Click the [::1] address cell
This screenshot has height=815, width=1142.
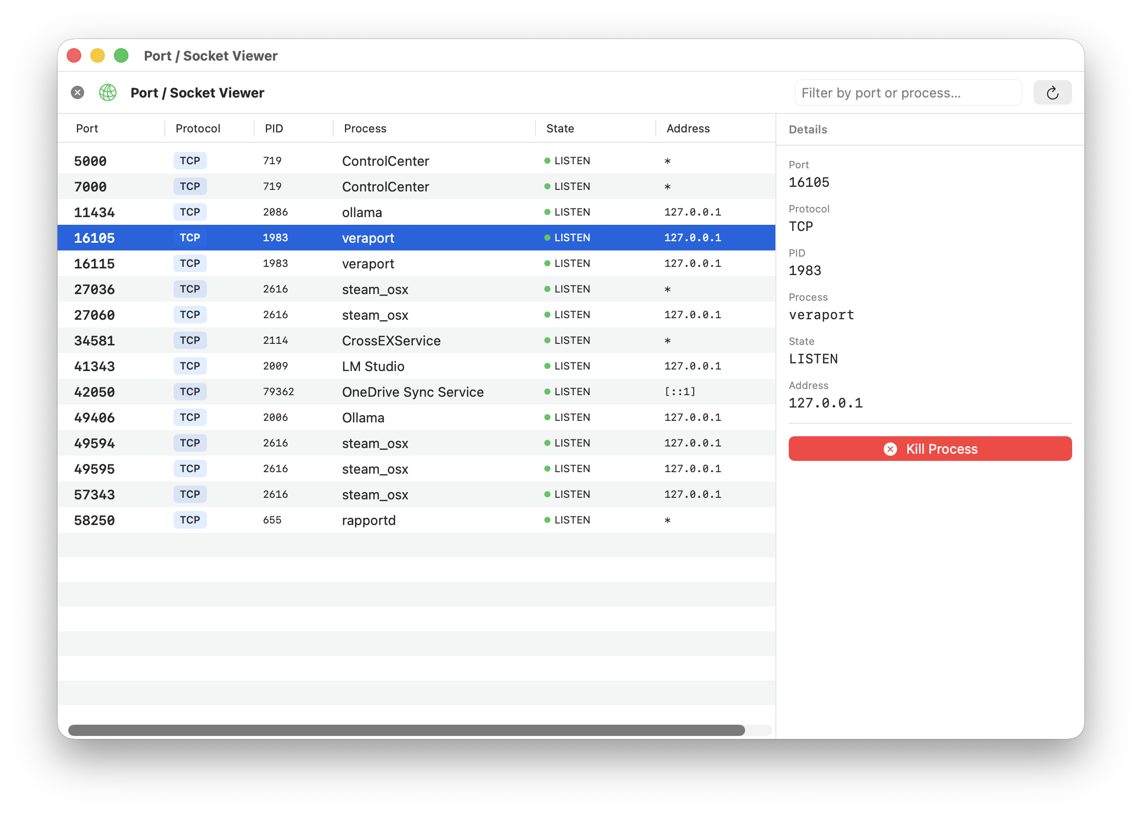(680, 392)
